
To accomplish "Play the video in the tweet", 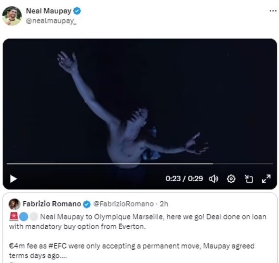I will [14, 179].
